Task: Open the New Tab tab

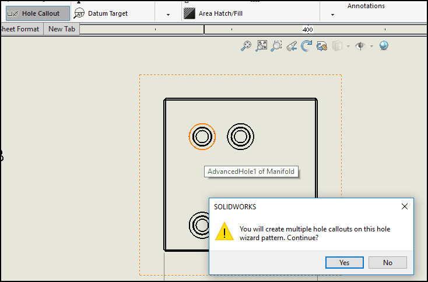Action: click(x=62, y=29)
